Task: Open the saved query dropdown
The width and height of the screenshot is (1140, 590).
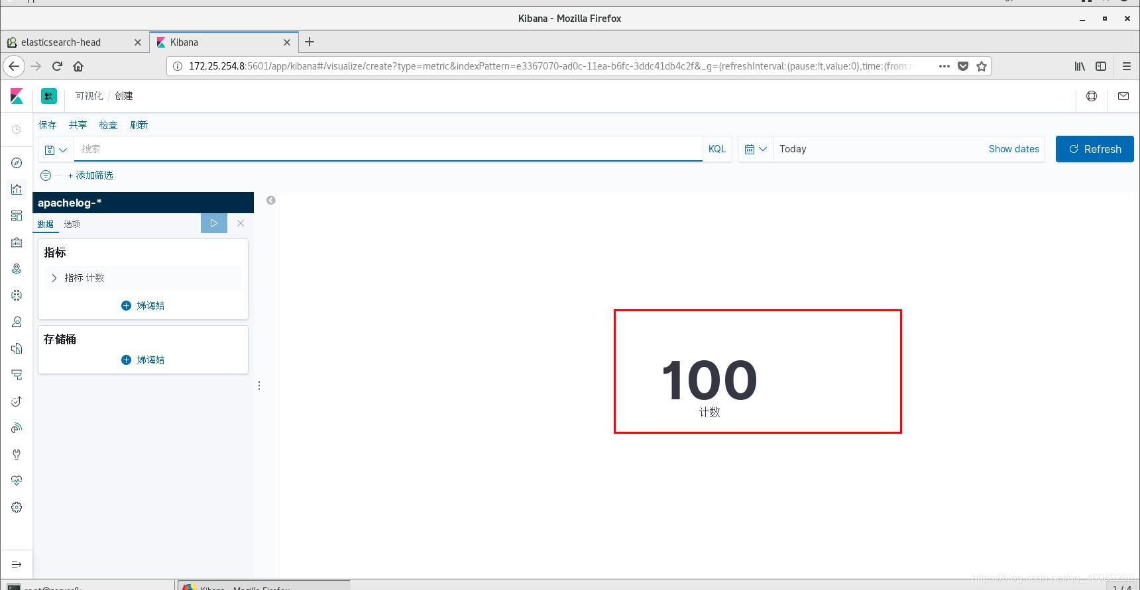Action: pos(56,150)
